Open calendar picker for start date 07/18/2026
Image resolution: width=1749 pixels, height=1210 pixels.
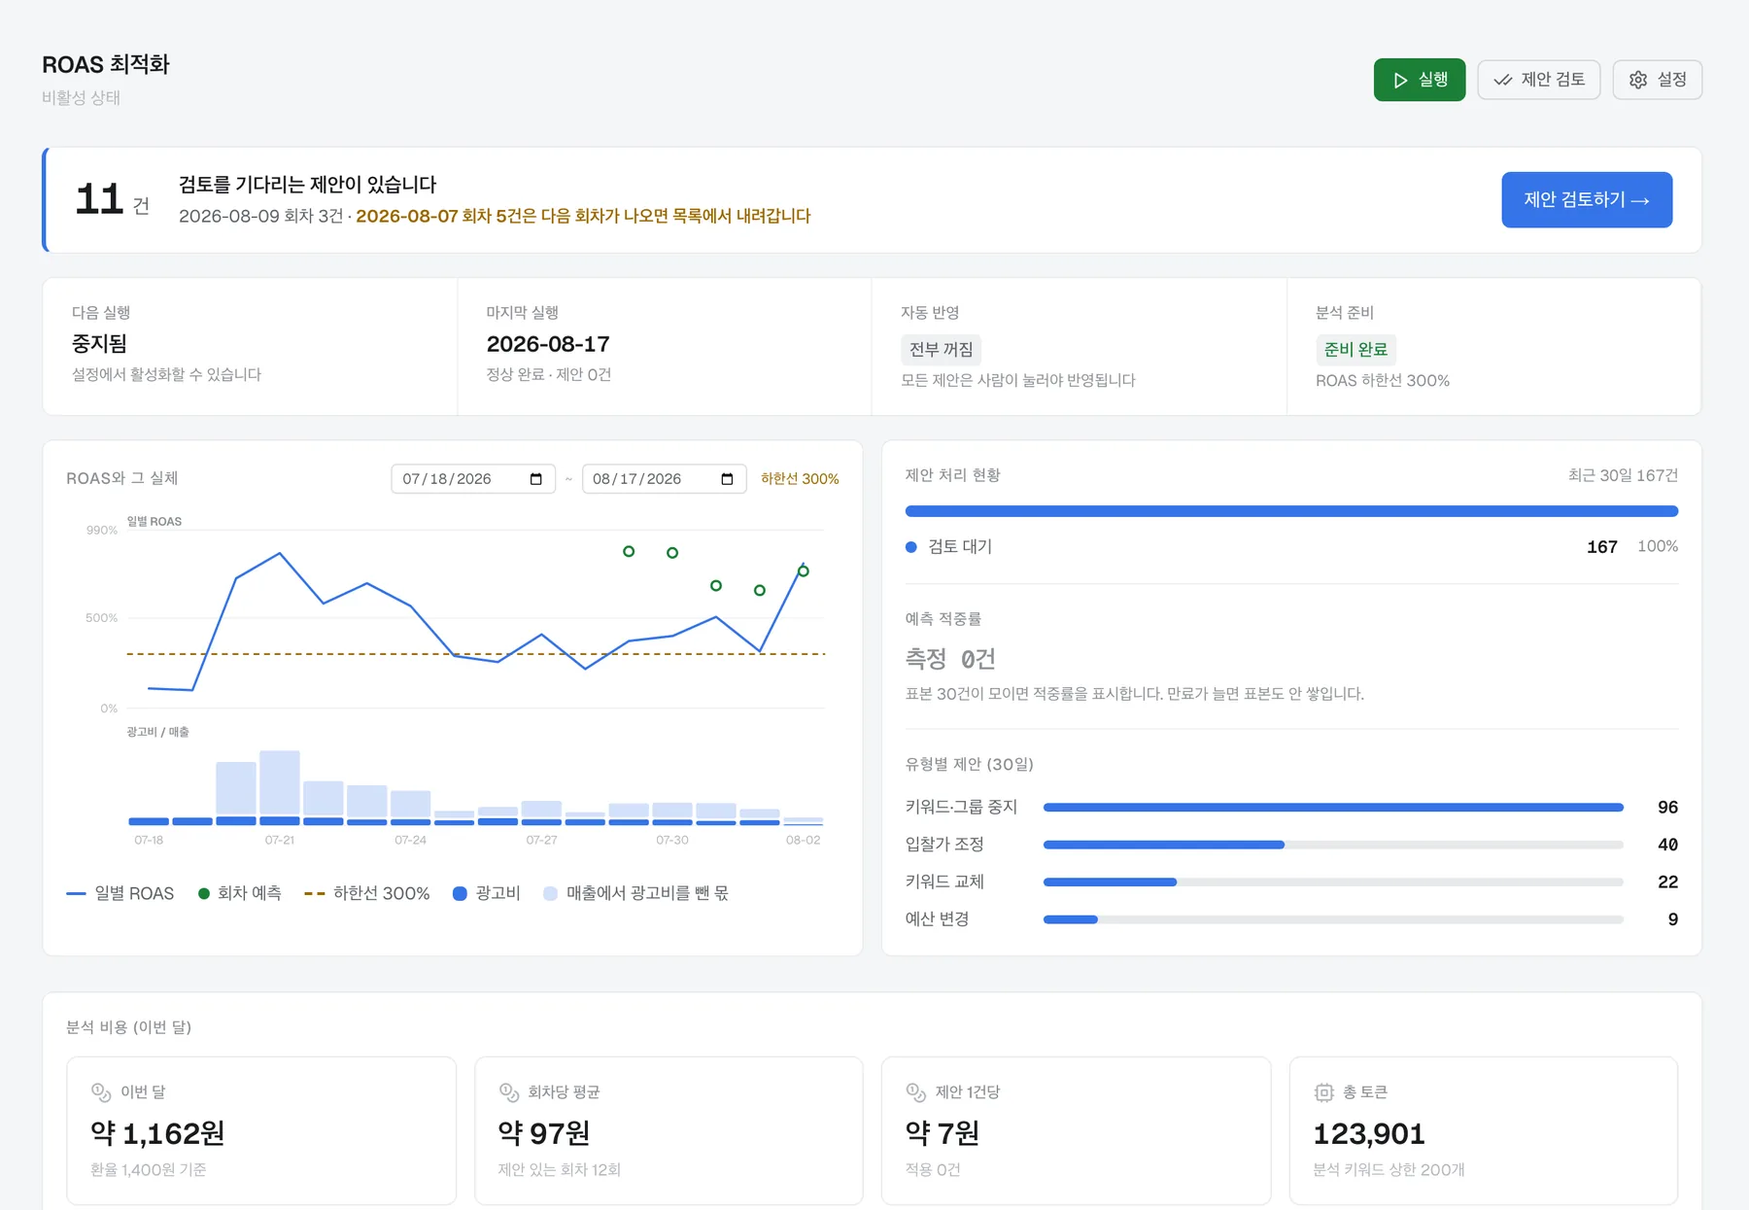tap(535, 479)
